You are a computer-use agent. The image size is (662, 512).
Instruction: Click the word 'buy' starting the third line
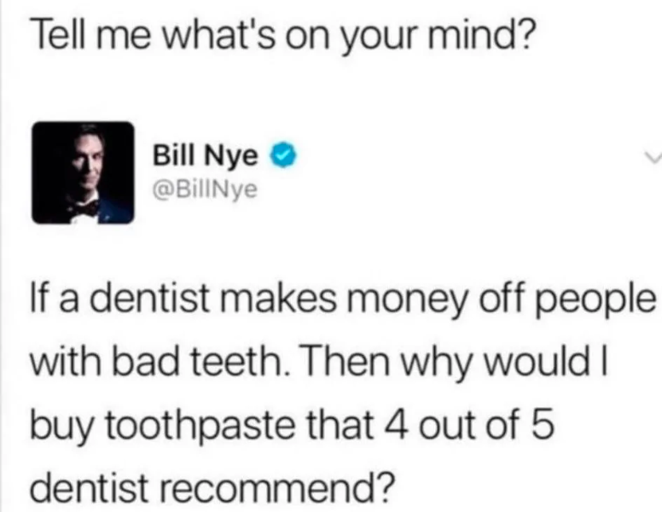(62, 427)
